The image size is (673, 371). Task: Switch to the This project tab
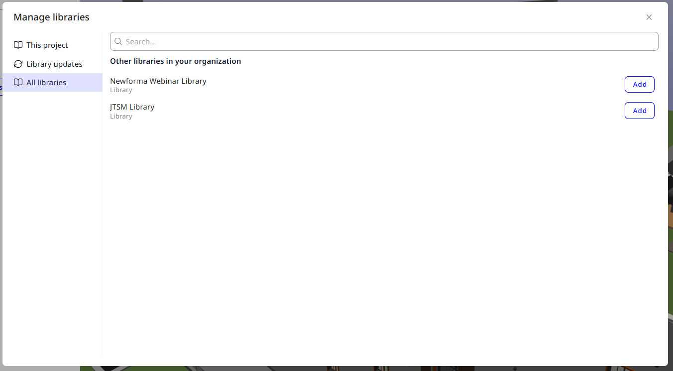(47, 45)
